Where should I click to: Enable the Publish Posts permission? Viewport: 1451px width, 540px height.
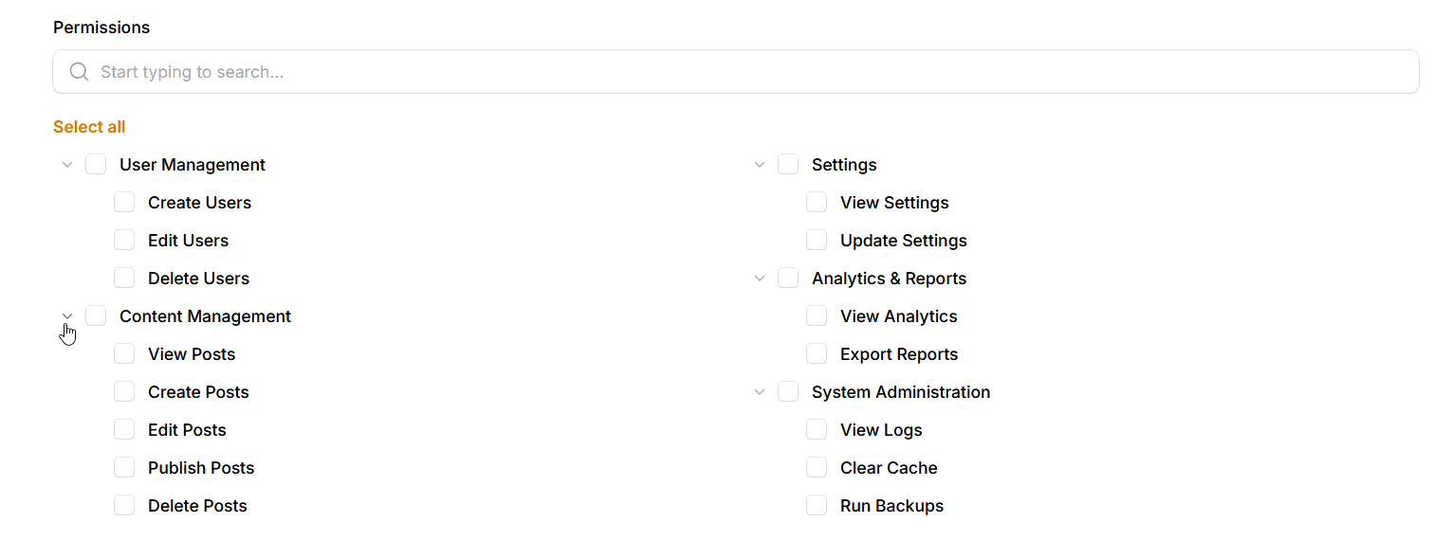pyautogui.click(x=124, y=468)
